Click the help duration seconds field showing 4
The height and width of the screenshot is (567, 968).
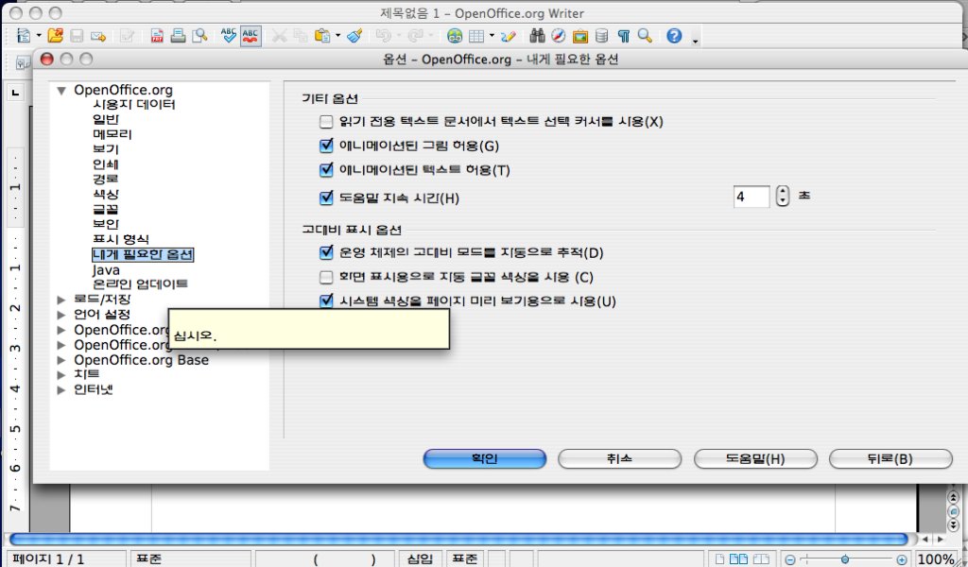pyautogui.click(x=752, y=197)
